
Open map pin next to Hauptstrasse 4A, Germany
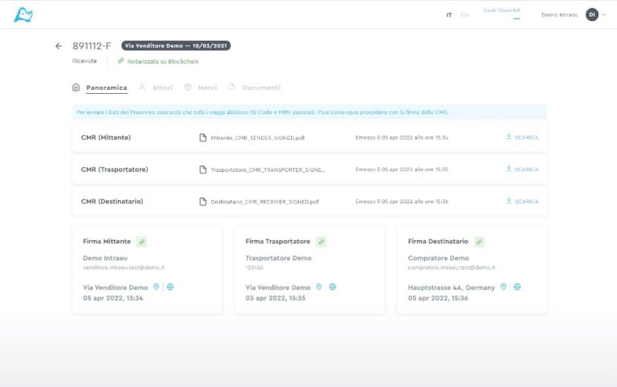(504, 287)
